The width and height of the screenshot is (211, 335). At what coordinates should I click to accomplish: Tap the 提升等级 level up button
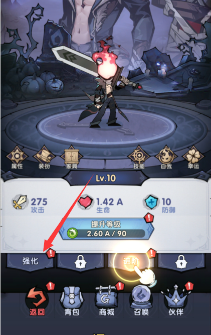coord(106,229)
